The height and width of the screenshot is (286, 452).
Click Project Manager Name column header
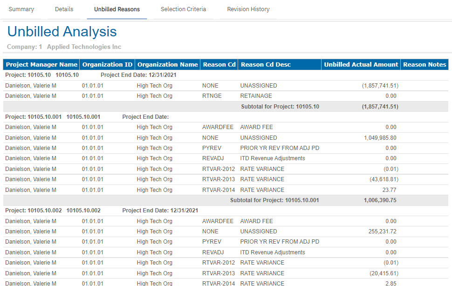41,65
